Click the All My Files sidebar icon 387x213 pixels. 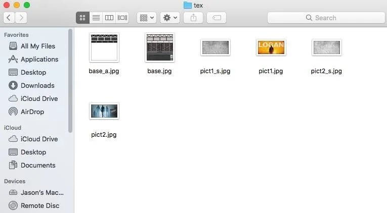click(x=13, y=46)
